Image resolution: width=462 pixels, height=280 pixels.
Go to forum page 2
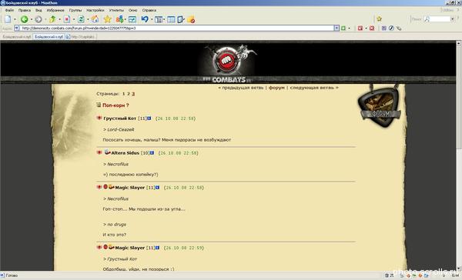129,94
